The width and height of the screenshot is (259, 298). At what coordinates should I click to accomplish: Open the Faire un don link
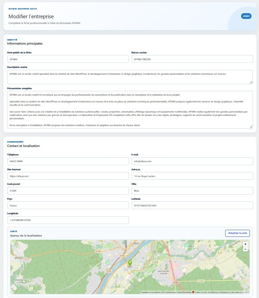201,292
